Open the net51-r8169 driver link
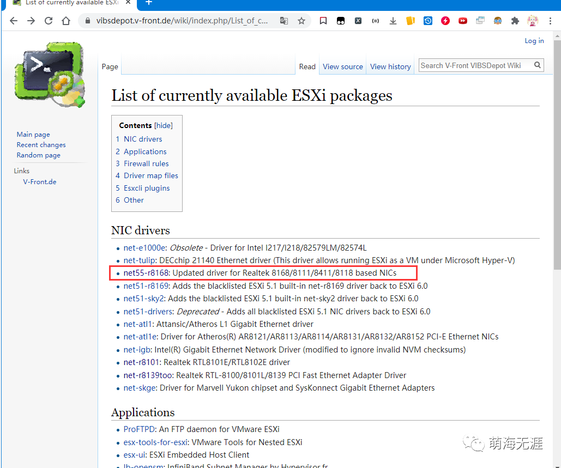The width and height of the screenshot is (561, 468). [146, 286]
